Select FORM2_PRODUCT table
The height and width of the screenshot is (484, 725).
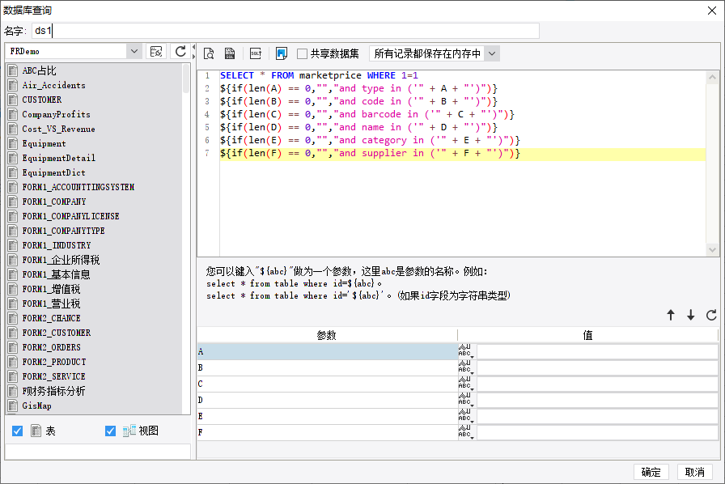53,362
